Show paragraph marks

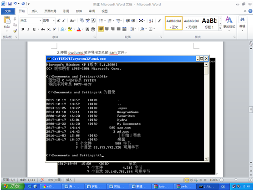159,21
